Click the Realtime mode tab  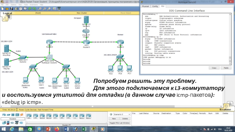(225, 109)
